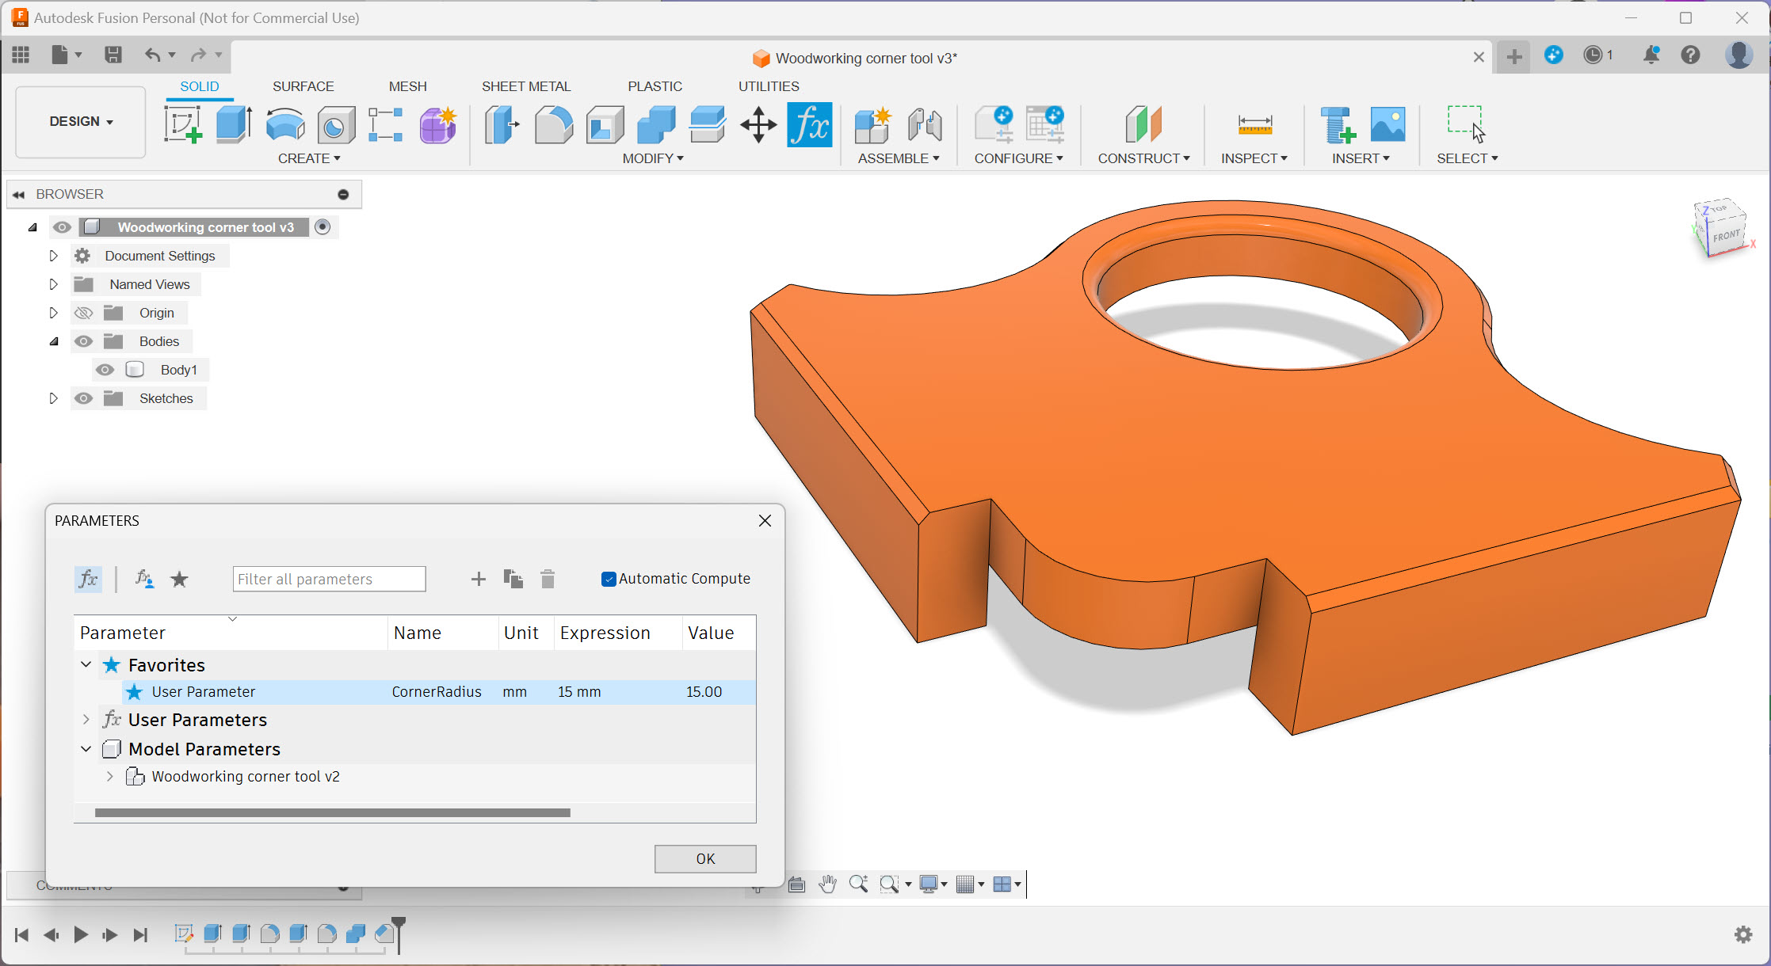Disable Automatic Compute in Parameters dialog
Screen dimensions: 1771x966
(609, 579)
